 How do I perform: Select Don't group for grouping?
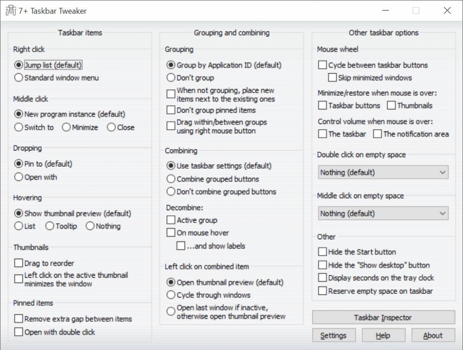point(171,78)
